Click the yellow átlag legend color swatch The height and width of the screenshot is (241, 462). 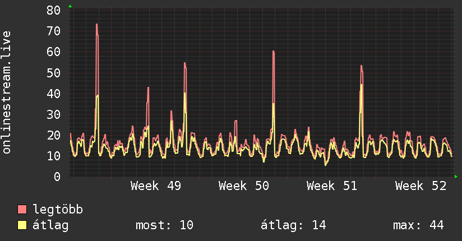coord(22,225)
